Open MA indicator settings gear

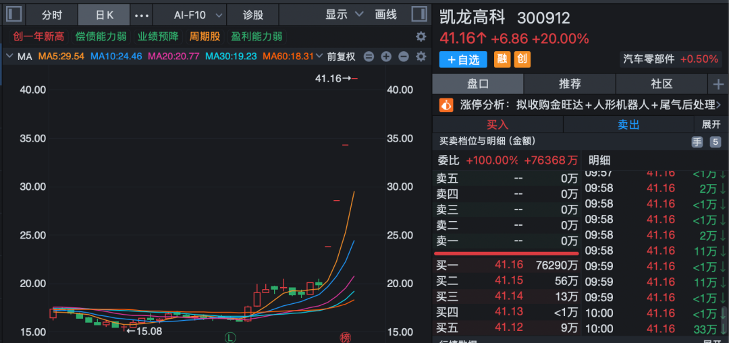(x=421, y=57)
